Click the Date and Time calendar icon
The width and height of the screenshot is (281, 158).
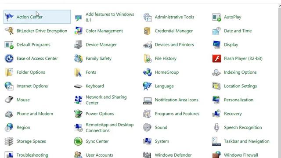216,31
